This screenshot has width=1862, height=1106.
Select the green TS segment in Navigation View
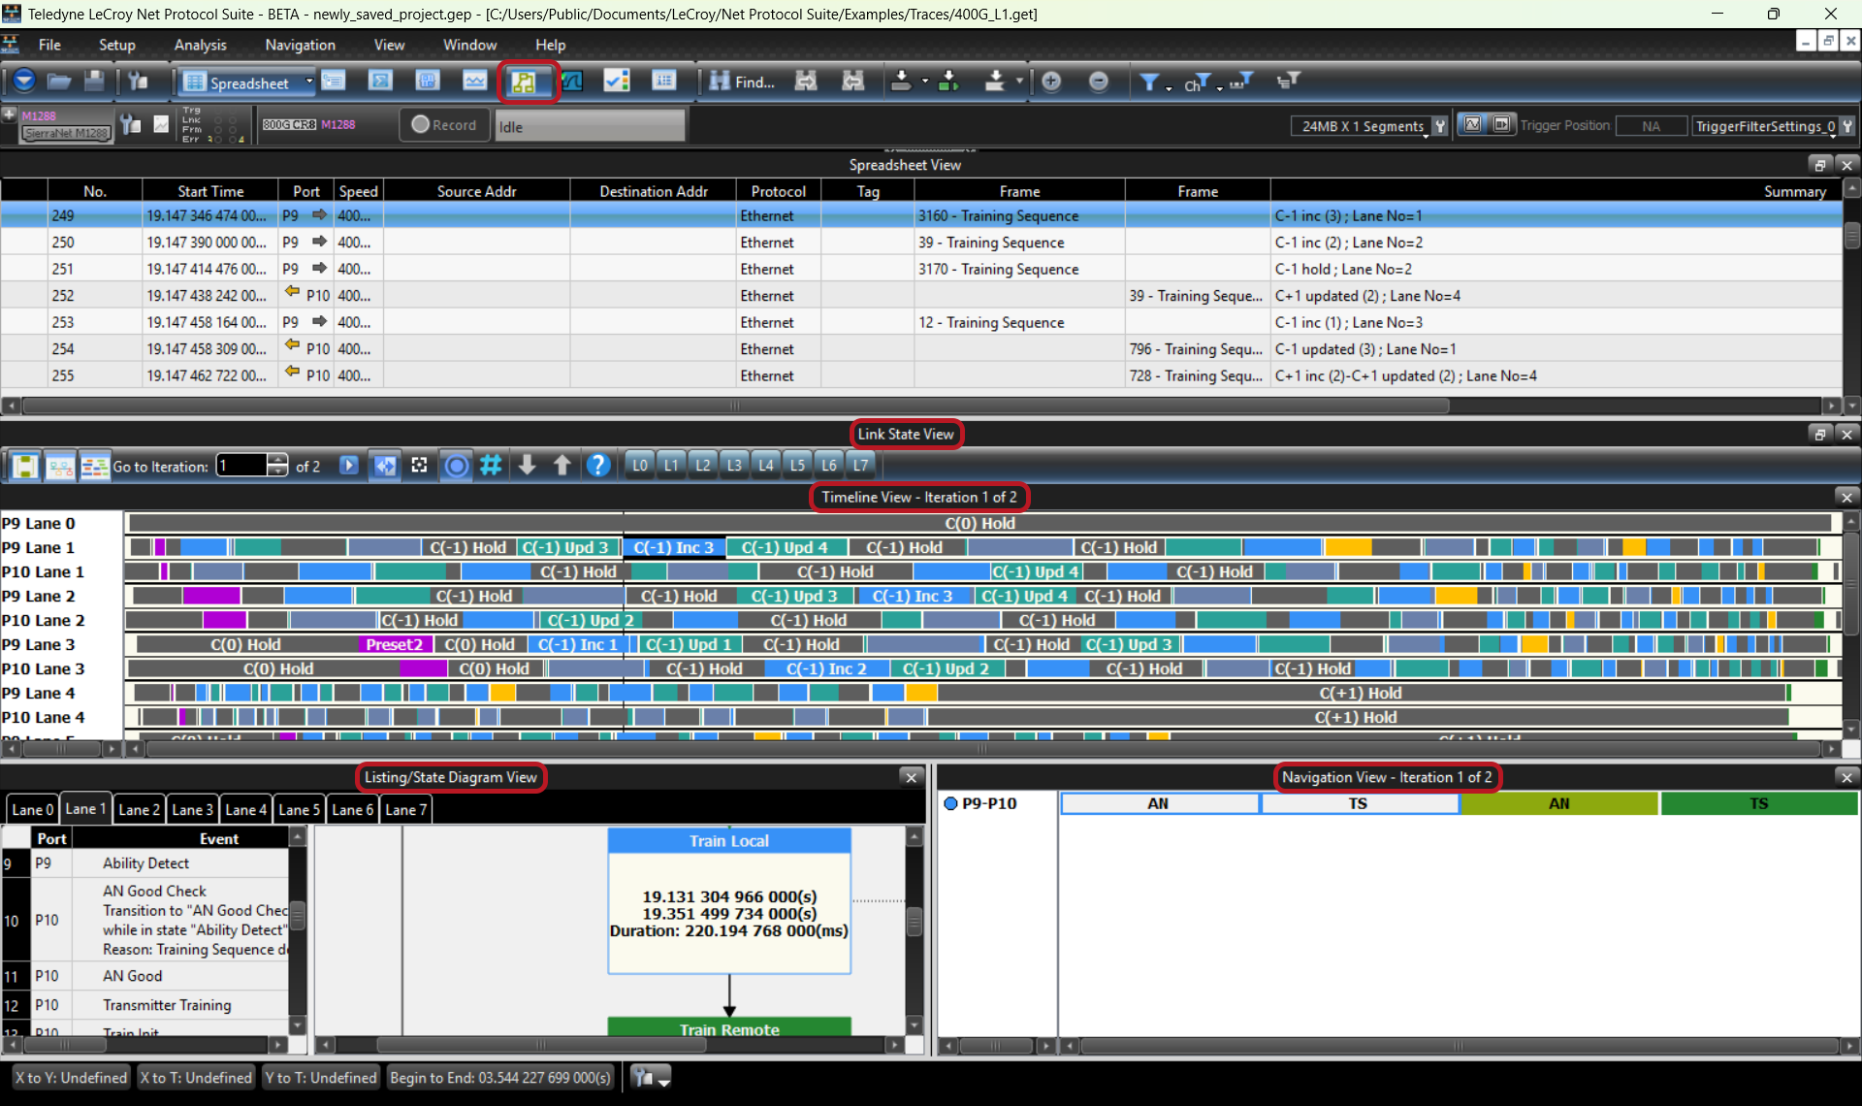1759,803
